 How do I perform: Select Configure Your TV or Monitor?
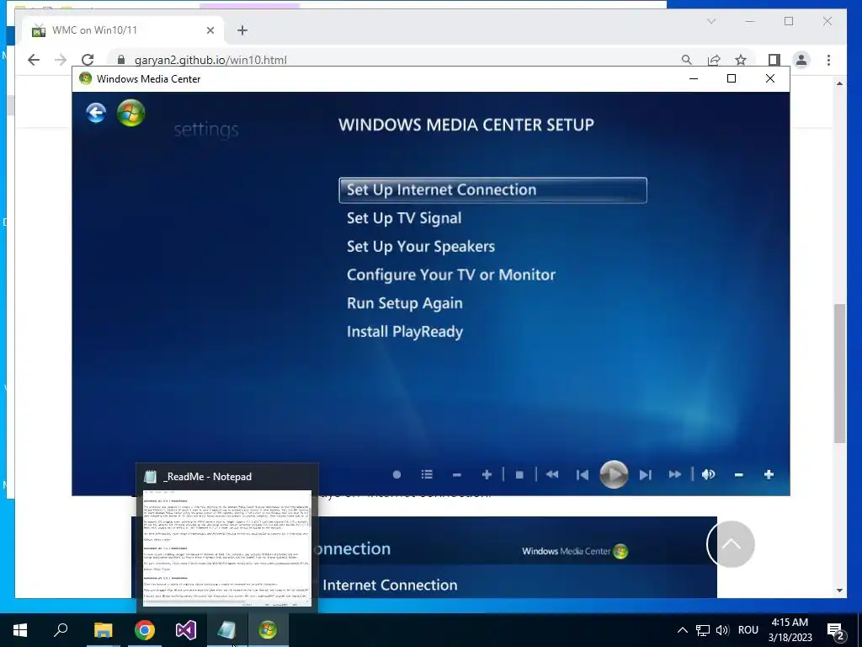pyautogui.click(x=451, y=275)
